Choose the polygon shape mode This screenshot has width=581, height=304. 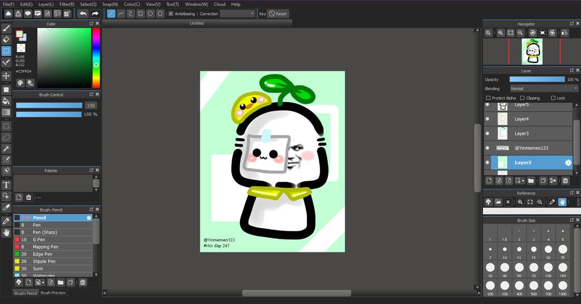(x=160, y=14)
